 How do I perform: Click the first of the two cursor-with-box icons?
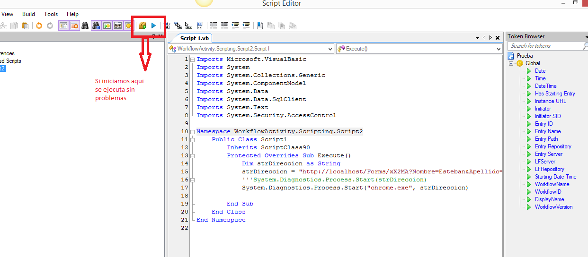[178, 26]
